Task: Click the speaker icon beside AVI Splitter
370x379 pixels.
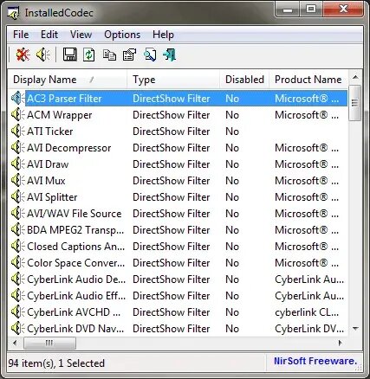Action: [18, 197]
